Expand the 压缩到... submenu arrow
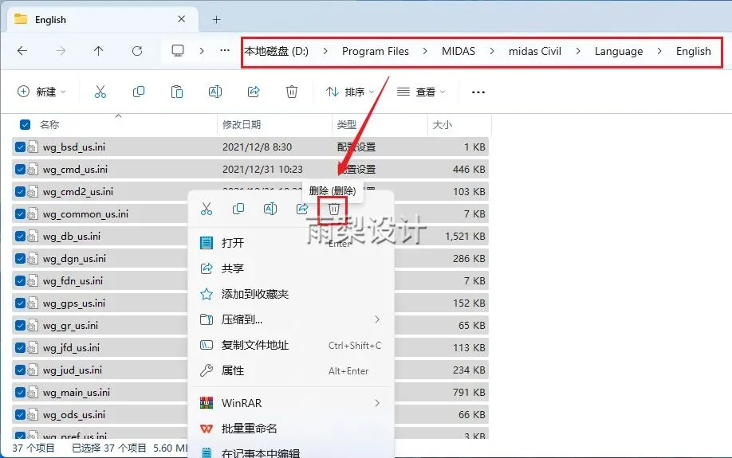The width and height of the screenshot is (732, 458). coord(377,319)
